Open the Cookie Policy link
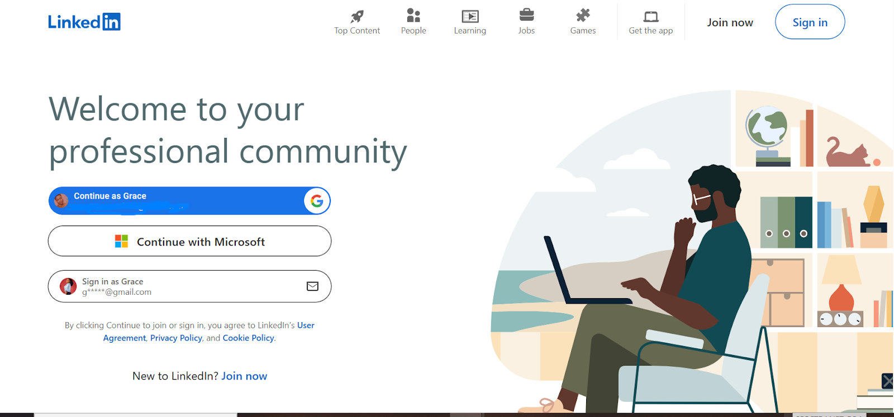894x417 pixels. [x=249, y=338]
